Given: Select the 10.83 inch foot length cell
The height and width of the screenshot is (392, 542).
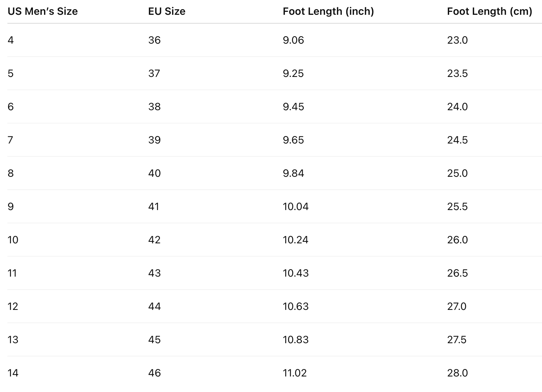Looking at the screenshot, I should (x=296, y=339).
